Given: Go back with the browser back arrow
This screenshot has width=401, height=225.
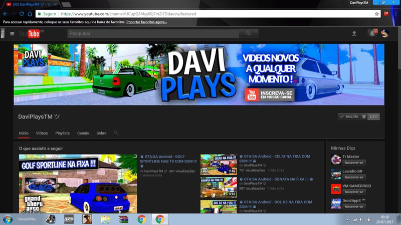Looking at the screenshot, I should (6, 14).
